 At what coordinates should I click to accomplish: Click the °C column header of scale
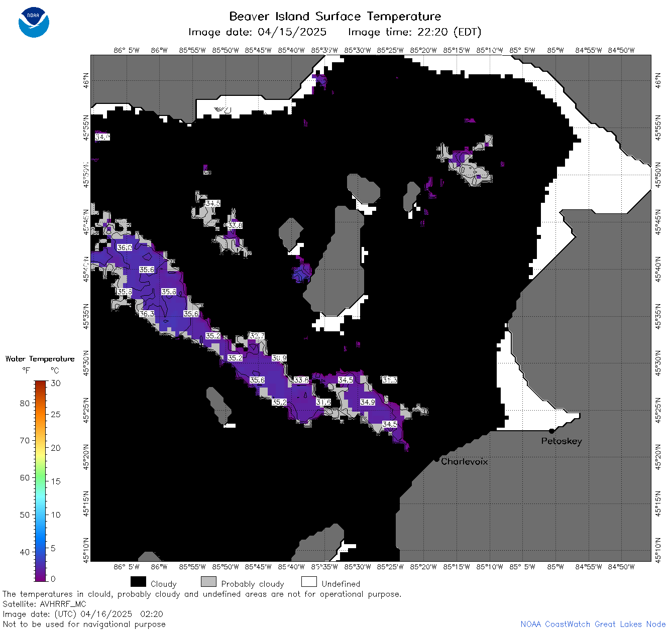point(55,370)
